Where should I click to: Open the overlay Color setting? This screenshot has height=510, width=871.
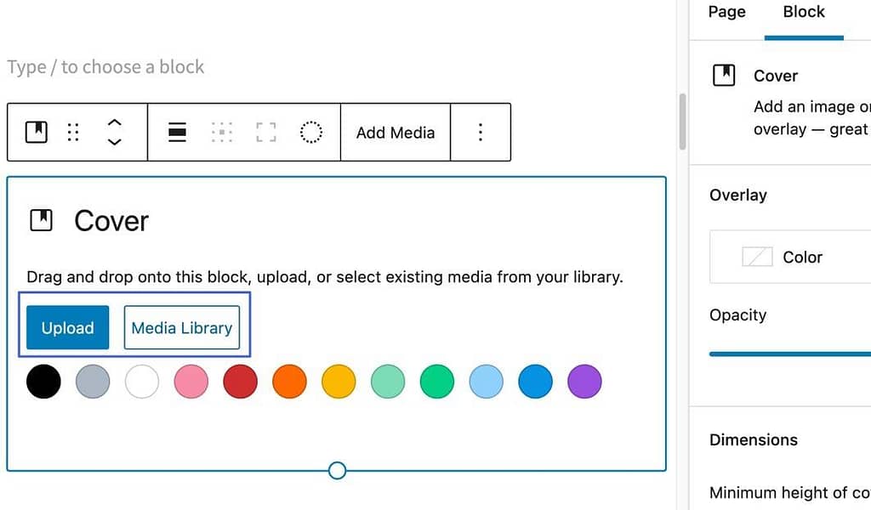[x=790, y=257]
